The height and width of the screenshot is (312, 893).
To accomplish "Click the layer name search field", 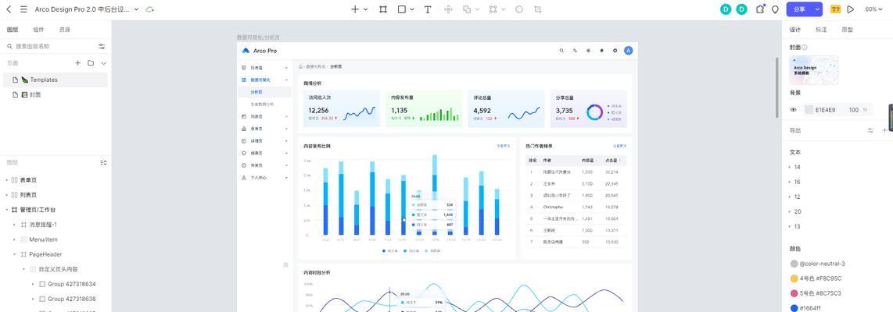I will (x=52, y=47).
